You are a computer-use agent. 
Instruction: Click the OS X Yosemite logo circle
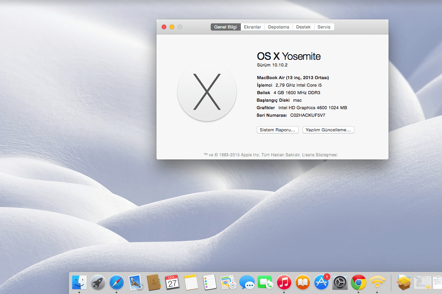click(207, 92)
